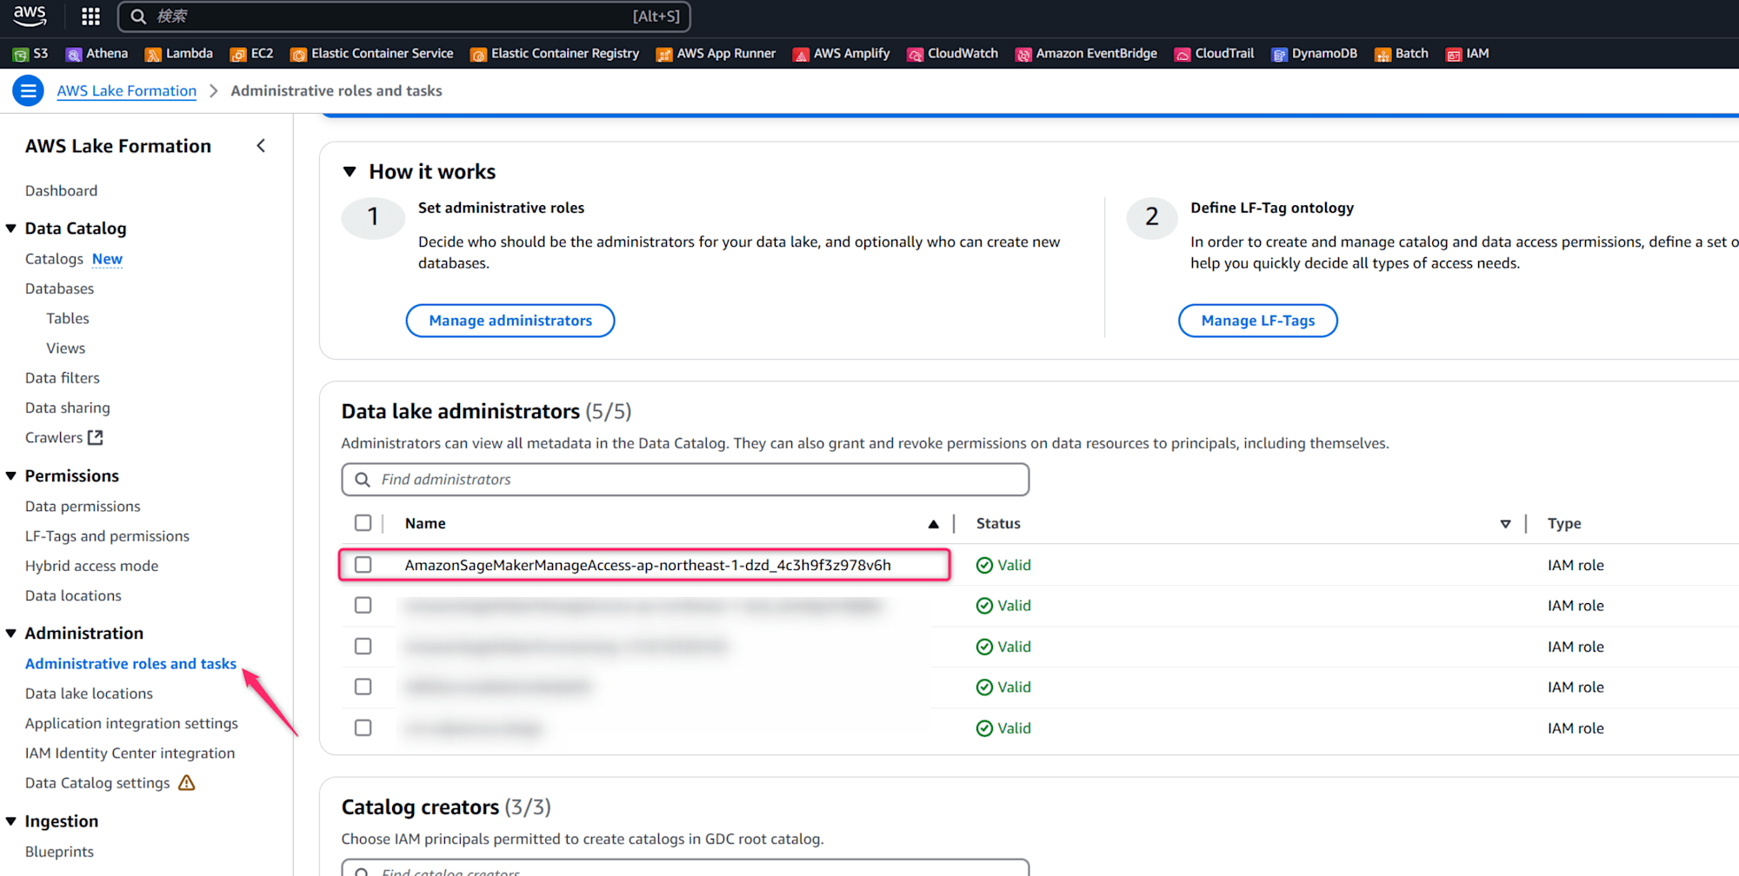
Task: Click Manage LF-Tags button
Action: tap(1257, 321)
